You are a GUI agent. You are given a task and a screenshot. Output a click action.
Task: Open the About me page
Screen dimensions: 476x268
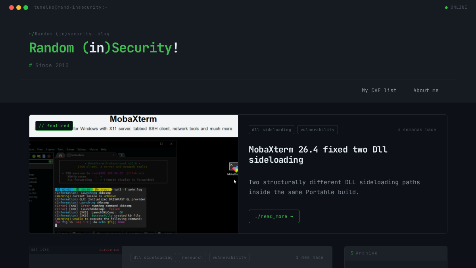426,91
